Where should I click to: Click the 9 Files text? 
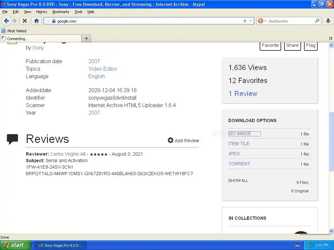pos(302,182)
